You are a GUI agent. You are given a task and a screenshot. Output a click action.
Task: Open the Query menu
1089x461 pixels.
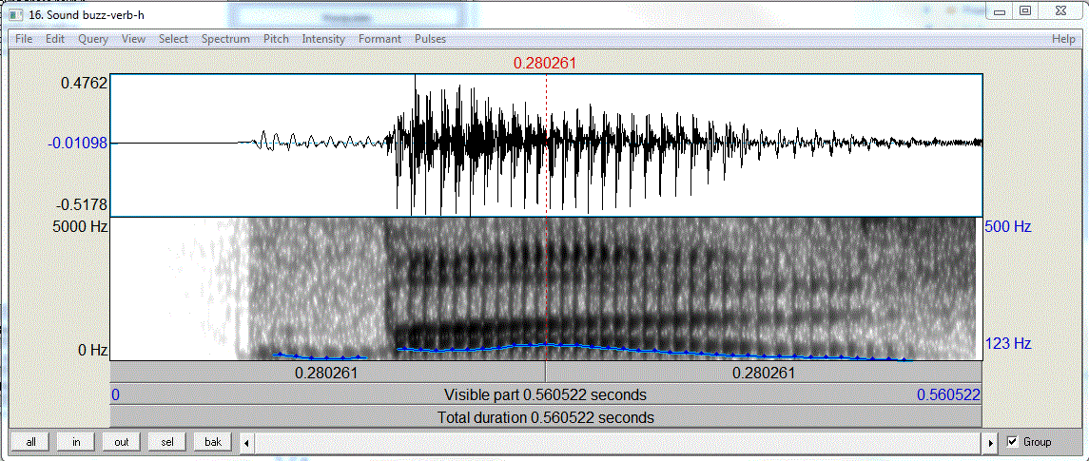[x=93, y=39]
